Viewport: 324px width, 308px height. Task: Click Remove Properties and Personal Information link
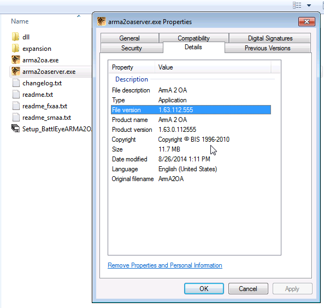(165, 265)
